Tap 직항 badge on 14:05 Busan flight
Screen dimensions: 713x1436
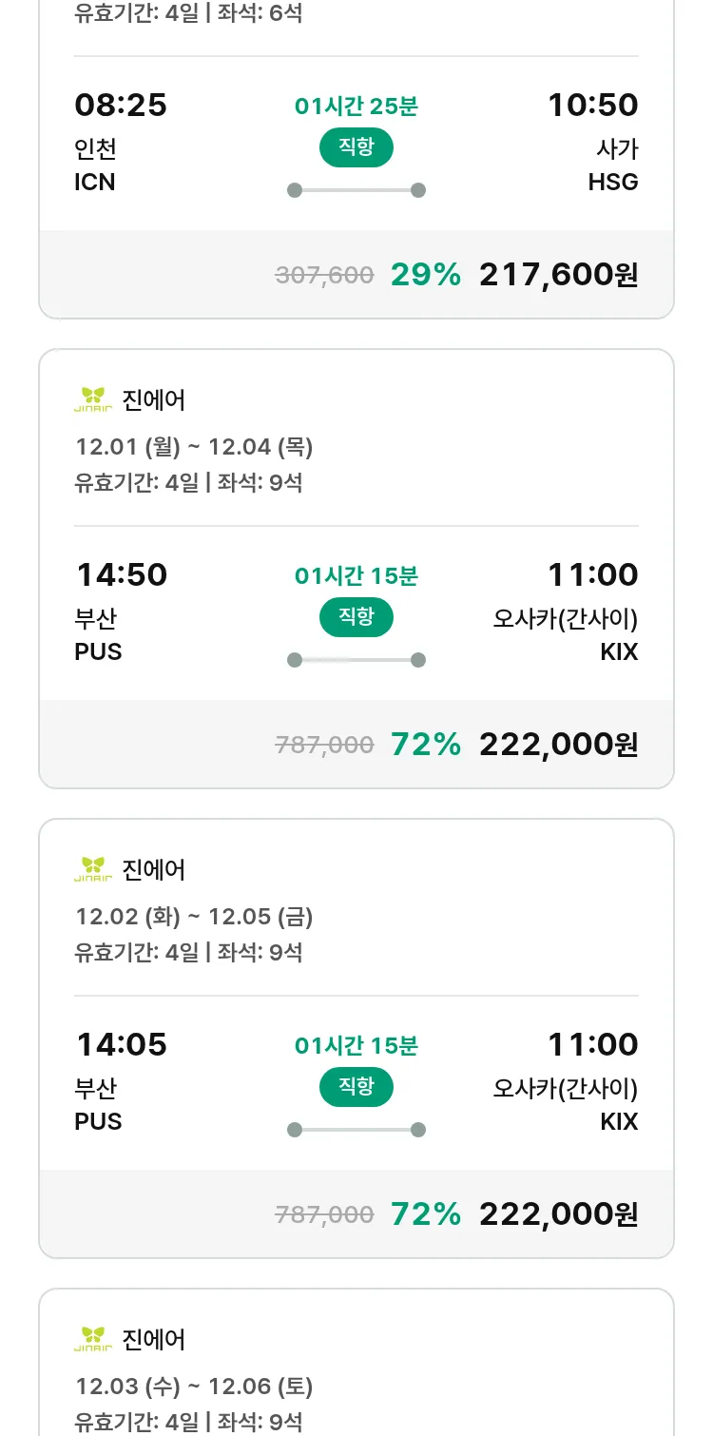point(356,1087)
